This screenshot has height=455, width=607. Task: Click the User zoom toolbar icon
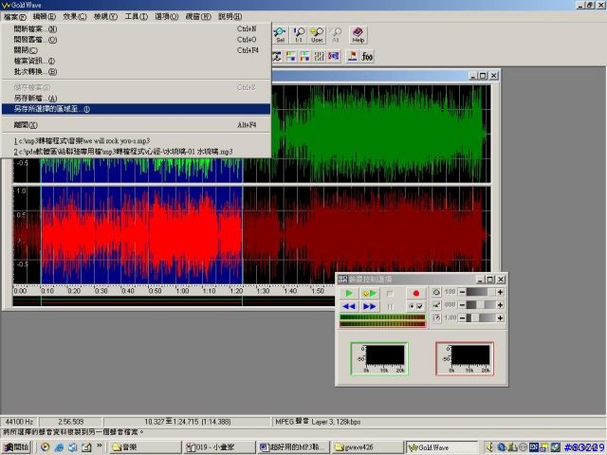317,35
